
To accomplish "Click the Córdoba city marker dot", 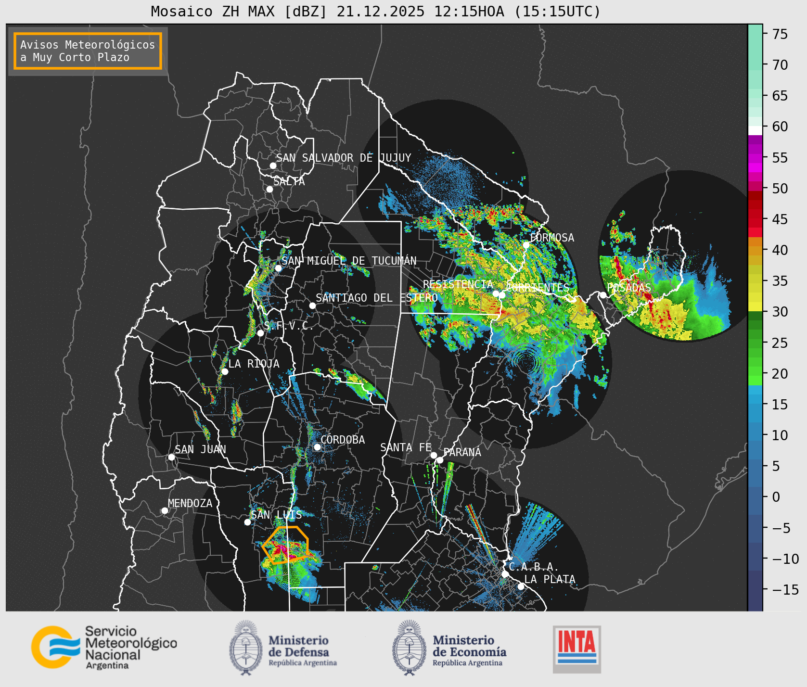I will click(x=317, y=447).
